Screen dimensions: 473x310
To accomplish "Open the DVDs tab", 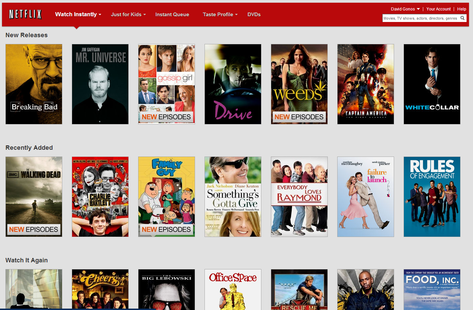I will coord(254,15).
